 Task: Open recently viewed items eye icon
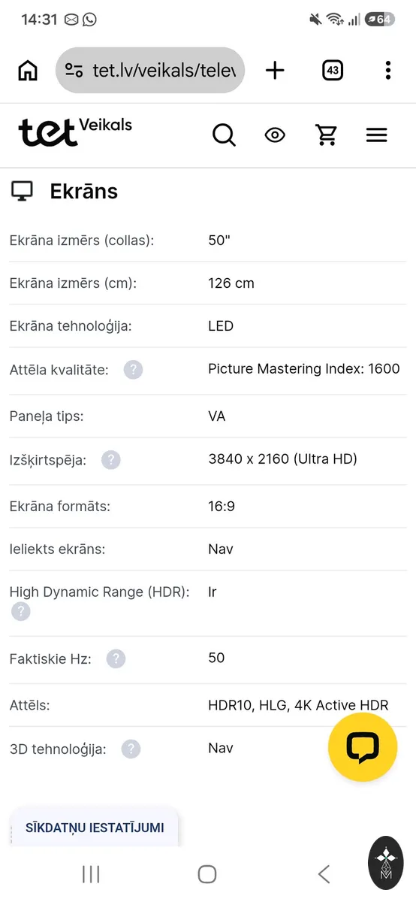click(x=275, y=135)
